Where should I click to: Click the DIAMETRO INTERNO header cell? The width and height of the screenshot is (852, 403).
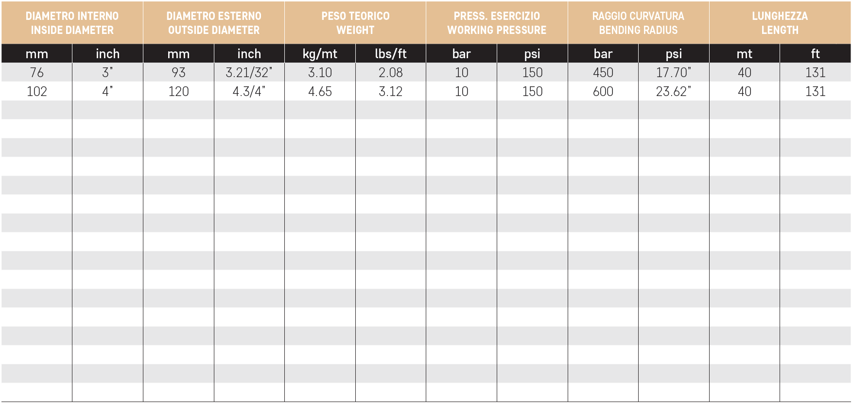point(72,23)
